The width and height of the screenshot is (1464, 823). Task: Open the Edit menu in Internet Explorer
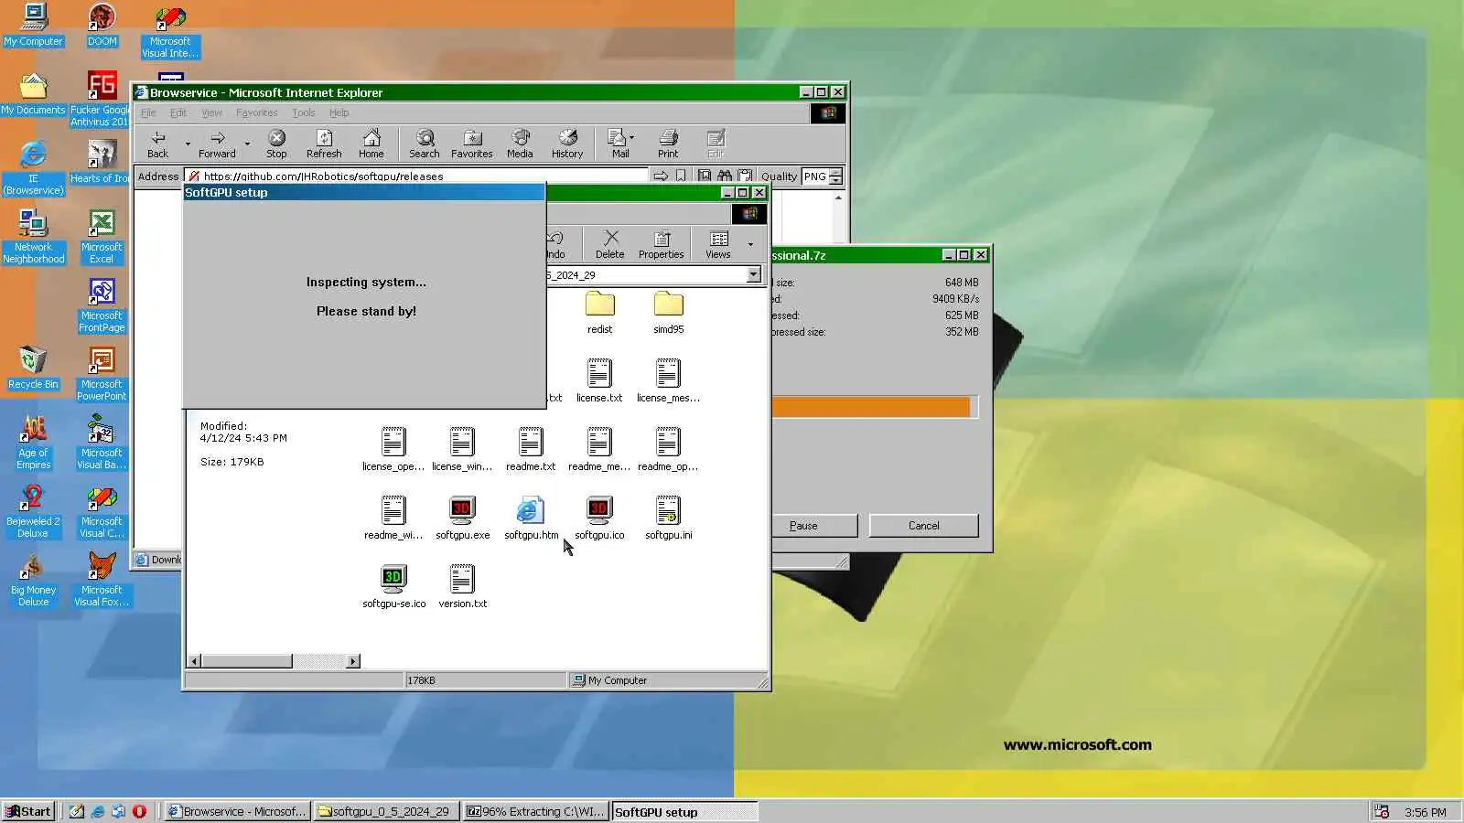[178, 112]
